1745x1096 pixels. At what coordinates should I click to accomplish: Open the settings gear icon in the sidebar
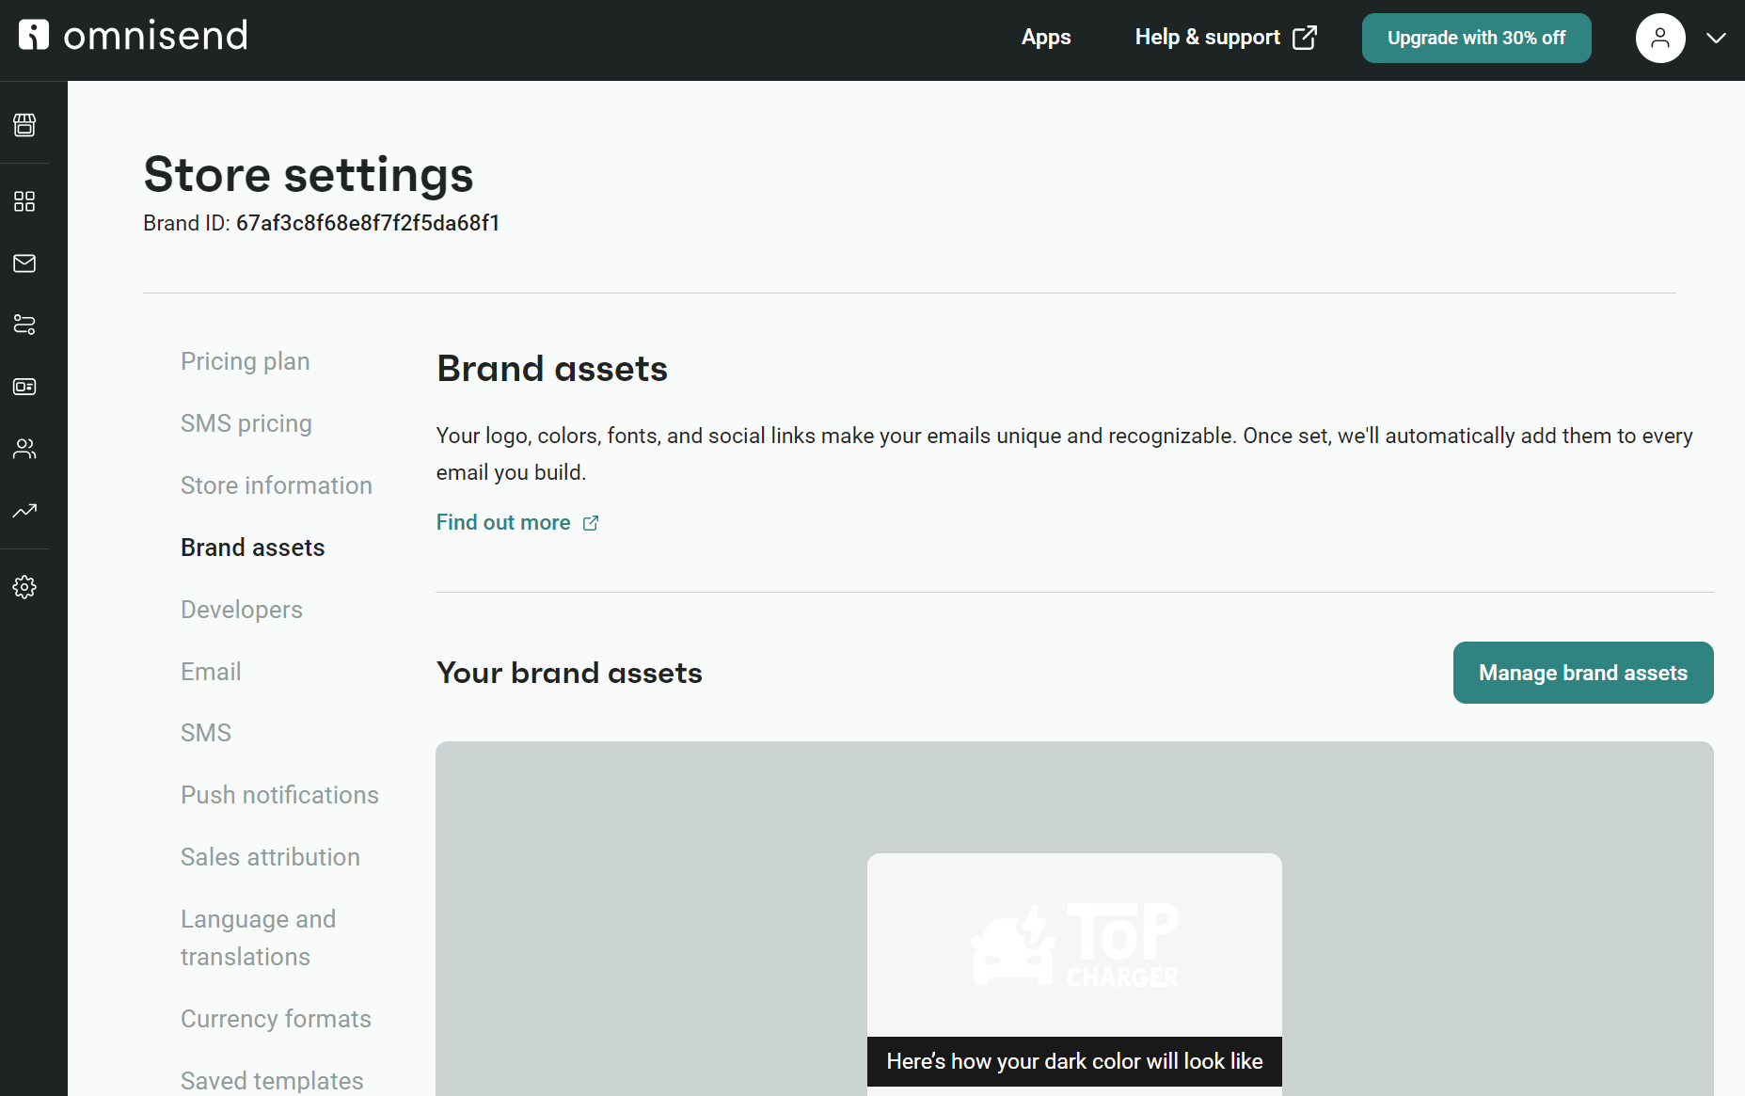(24, 587)
